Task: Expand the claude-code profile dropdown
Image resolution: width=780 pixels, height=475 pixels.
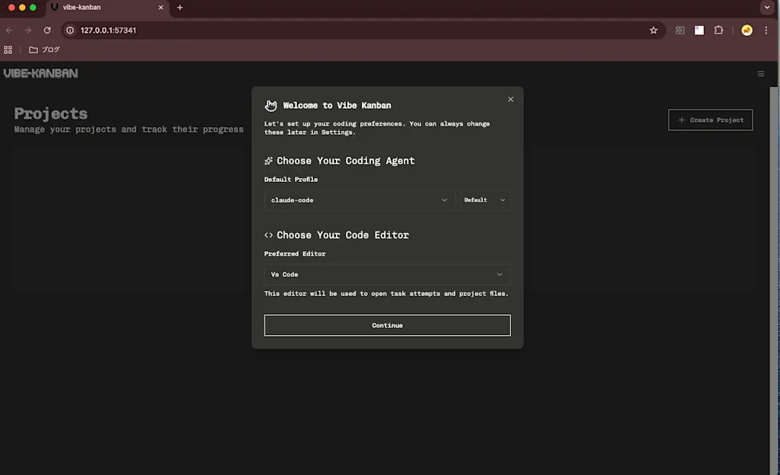Action: coord(360,200)
